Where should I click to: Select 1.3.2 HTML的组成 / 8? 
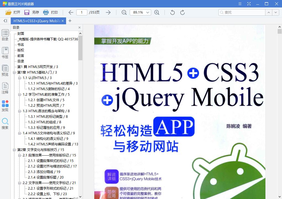[45, 122]
